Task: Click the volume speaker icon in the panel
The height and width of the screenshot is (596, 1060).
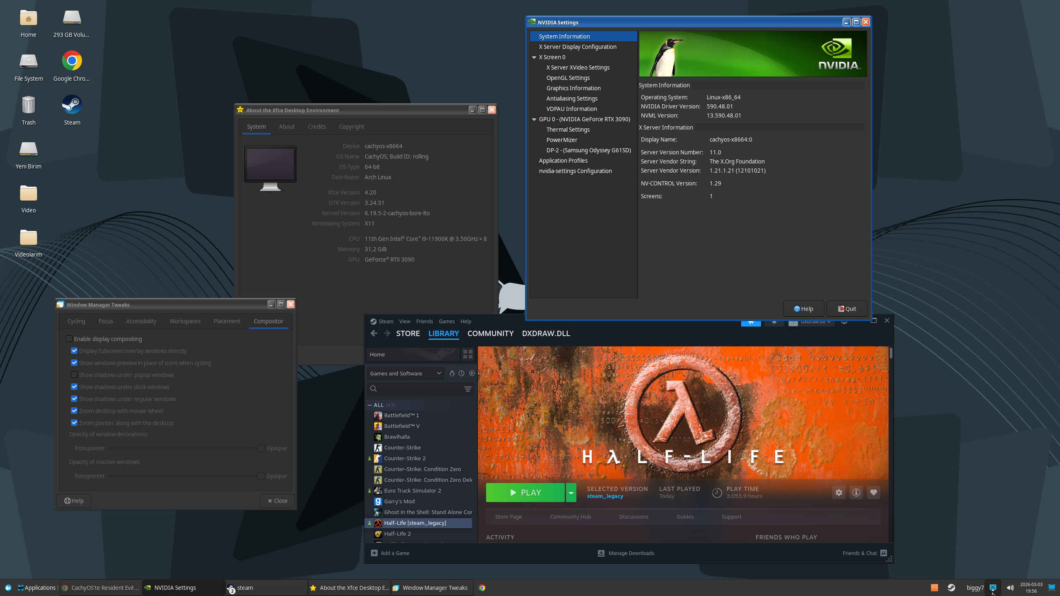Action: coord(1010,588)
